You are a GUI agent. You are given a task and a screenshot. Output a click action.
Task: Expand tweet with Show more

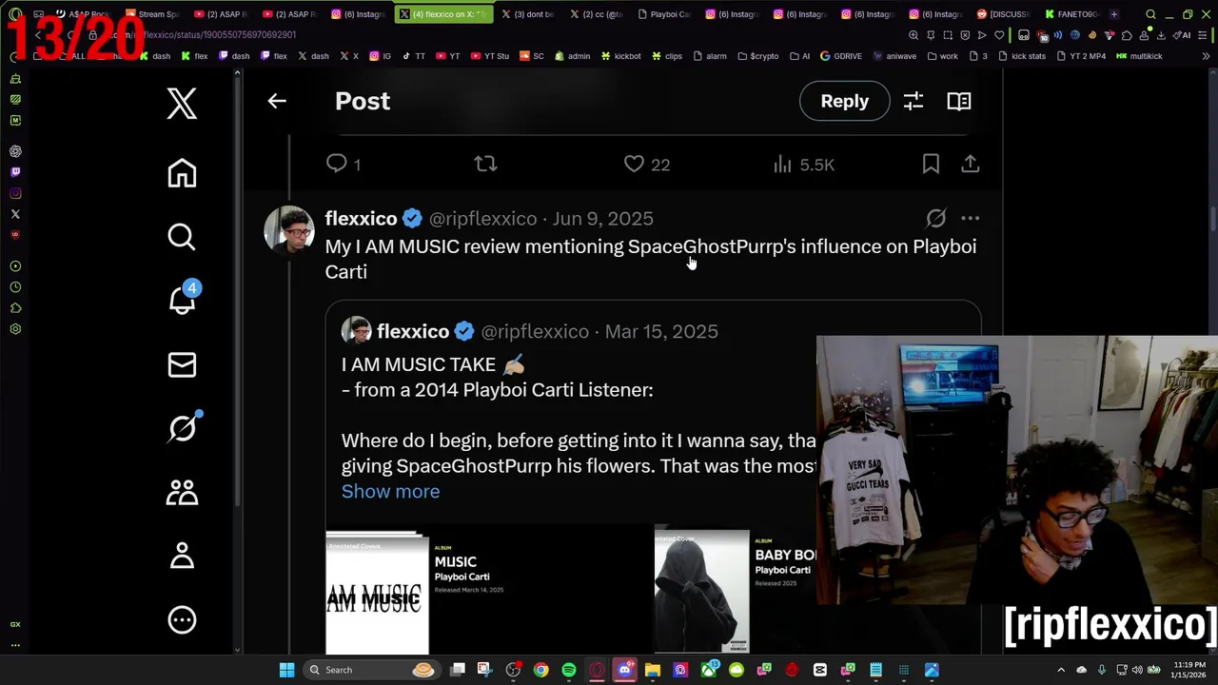(390, 492)
